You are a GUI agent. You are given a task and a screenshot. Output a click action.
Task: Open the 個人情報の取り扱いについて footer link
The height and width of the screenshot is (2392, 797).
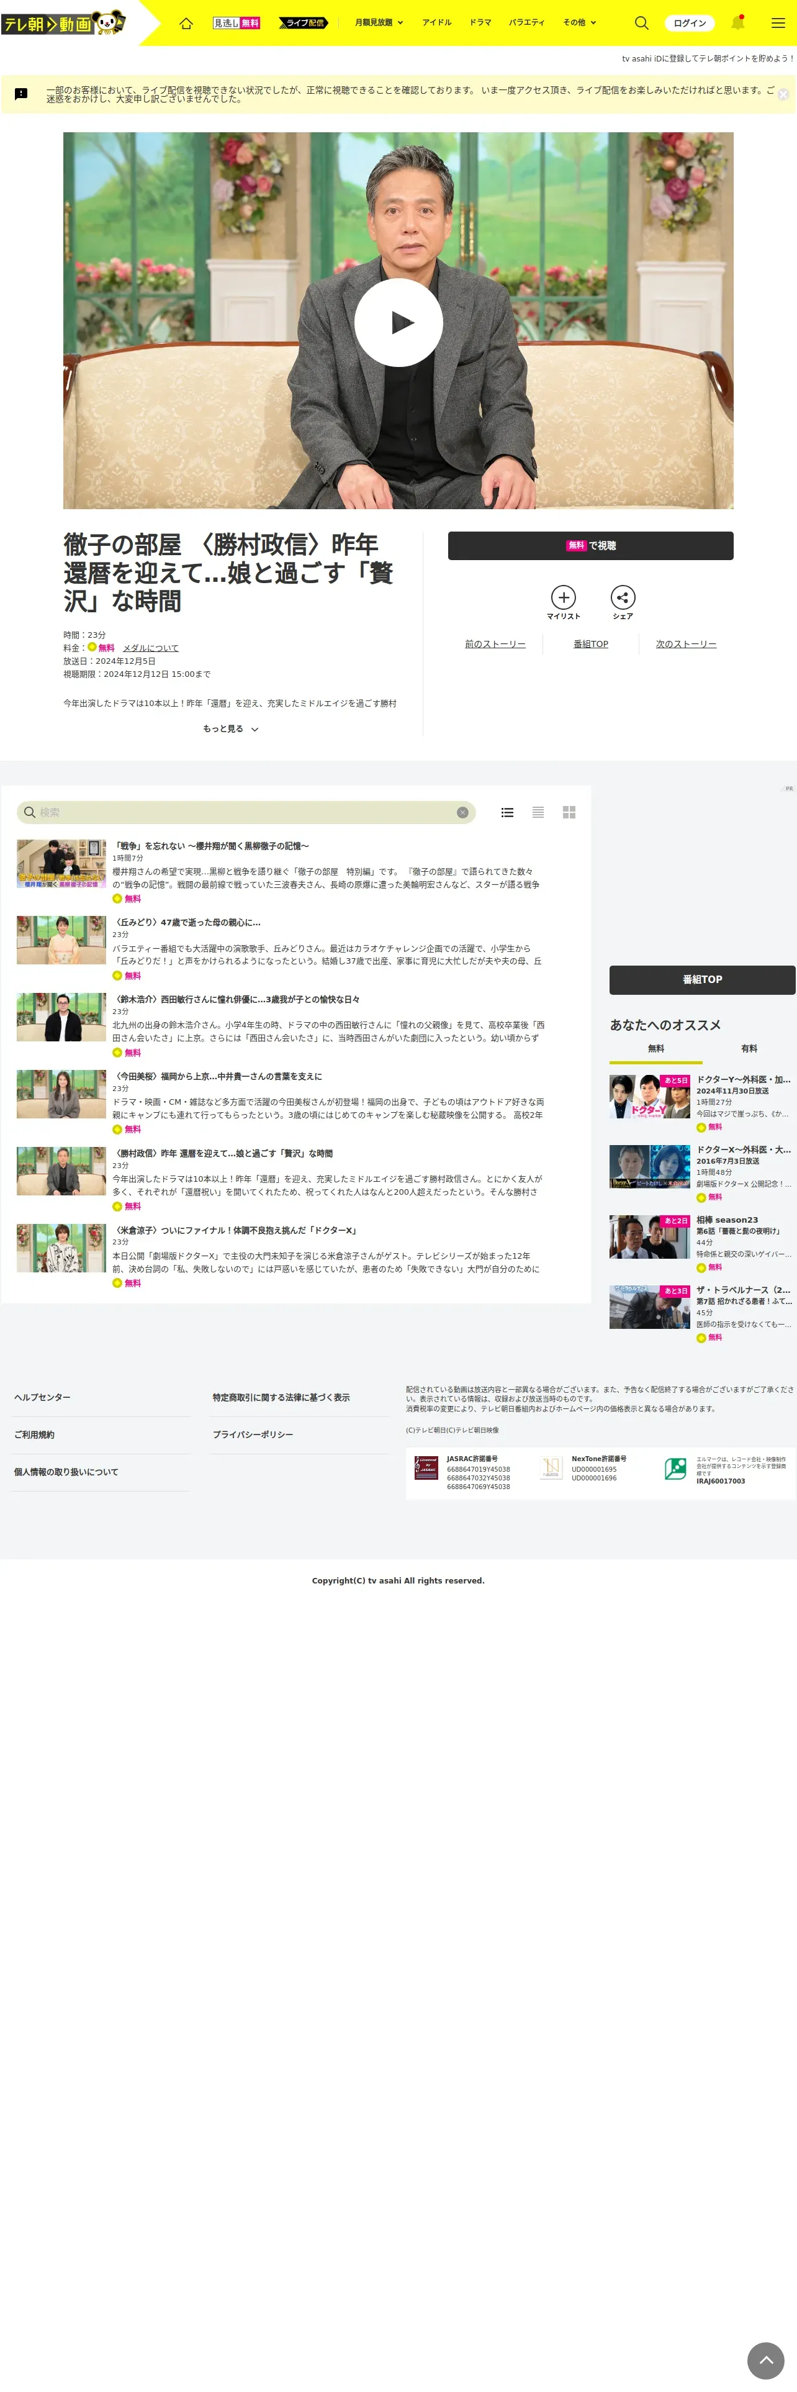pyautogui.click(x=66, y=1473)
